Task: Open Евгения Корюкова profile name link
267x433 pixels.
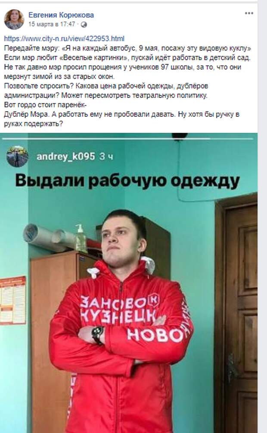Action: click(x=61, y=15)
